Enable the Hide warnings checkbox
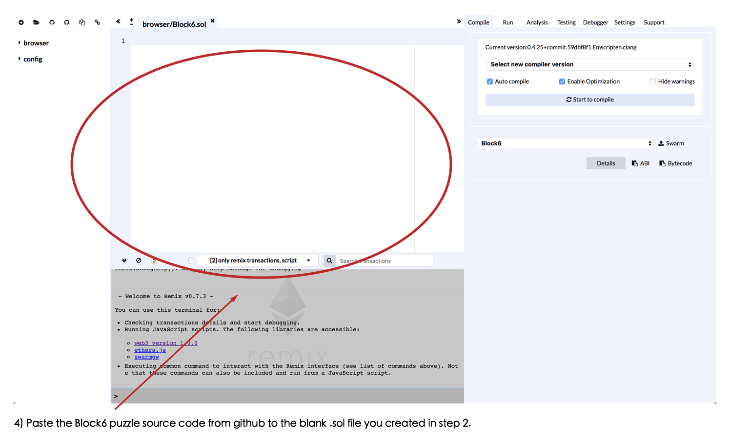 point(652,81)
